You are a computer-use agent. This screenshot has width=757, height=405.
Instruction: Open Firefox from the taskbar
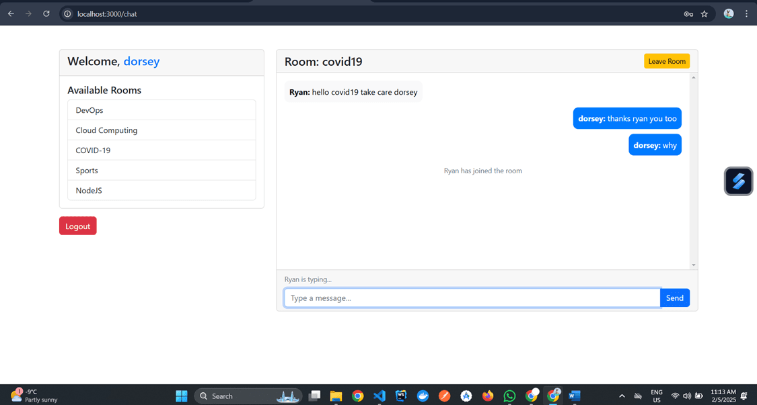point(488,396)
